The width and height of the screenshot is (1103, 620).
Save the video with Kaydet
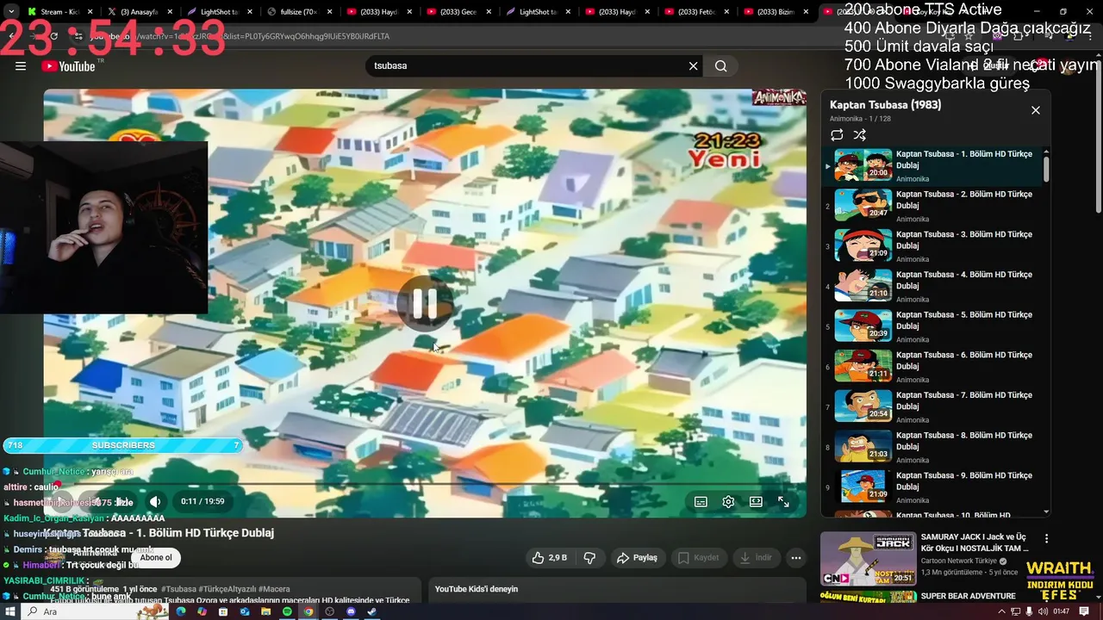click(698, 558)
